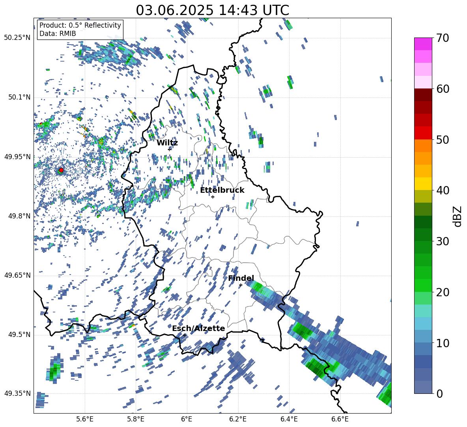Viewport: 467px width, 427px height.
Task: Click the colorbar tick value 40
Action: pos(442,190)
